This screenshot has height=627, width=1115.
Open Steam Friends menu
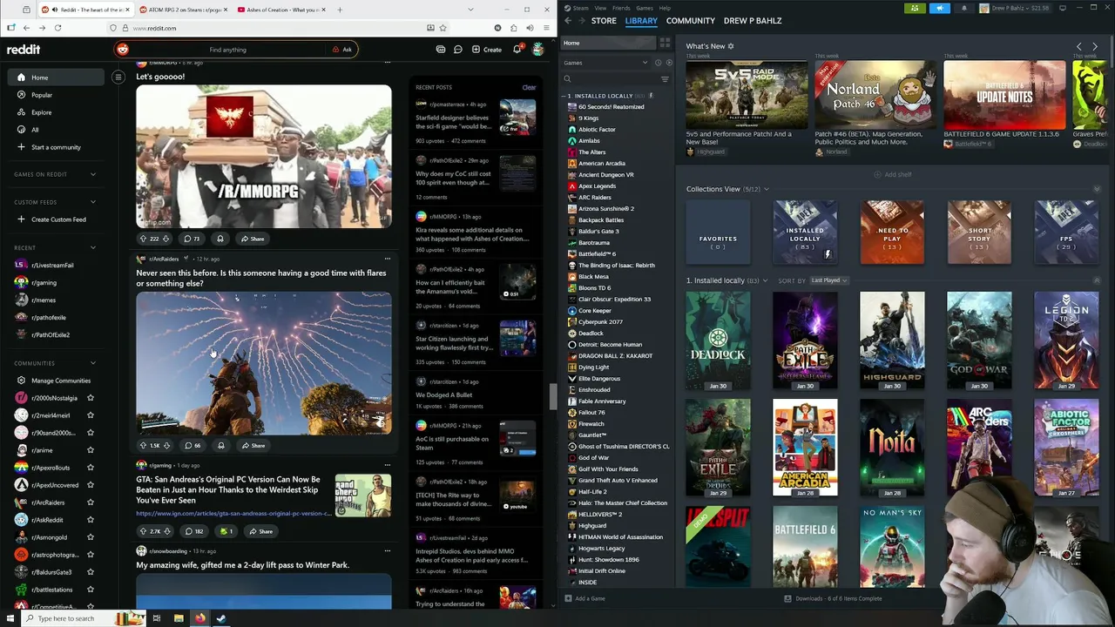621,8
